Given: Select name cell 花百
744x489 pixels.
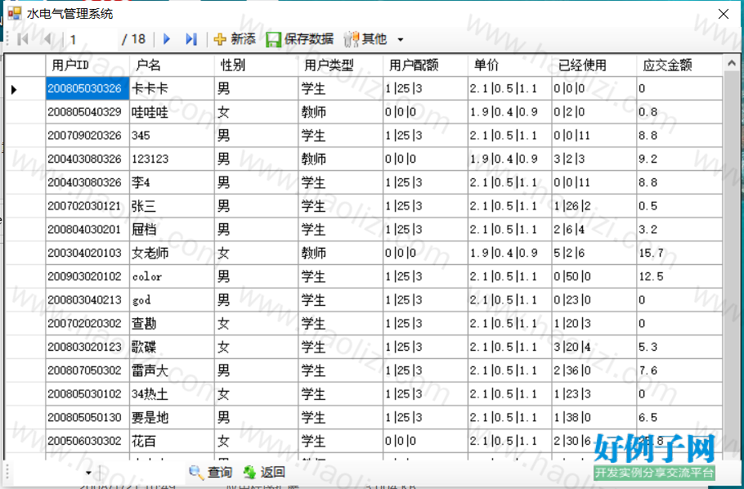Looking at the screenshot, I should coord(172,441).
